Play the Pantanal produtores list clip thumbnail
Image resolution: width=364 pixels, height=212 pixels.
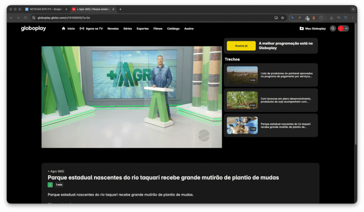pos(242,75)
